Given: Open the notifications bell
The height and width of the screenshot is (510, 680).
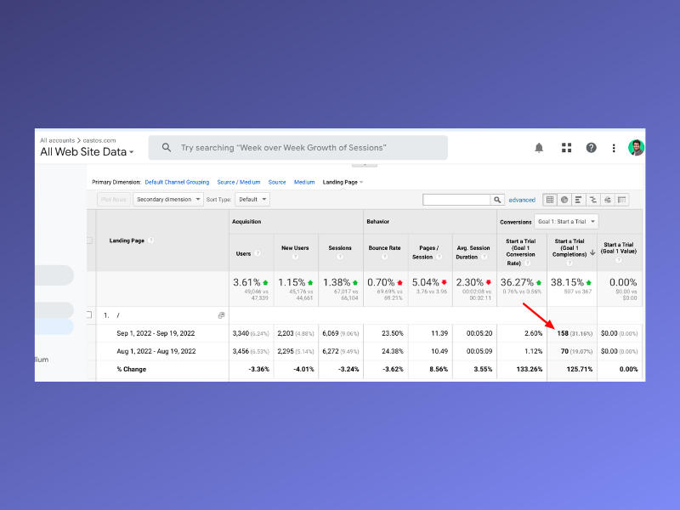Looking at the screenshot, I should tap(539, 148).
